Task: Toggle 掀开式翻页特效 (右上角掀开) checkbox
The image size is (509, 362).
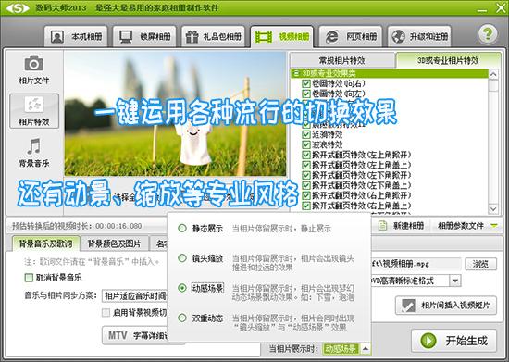Action: (306, 195)
